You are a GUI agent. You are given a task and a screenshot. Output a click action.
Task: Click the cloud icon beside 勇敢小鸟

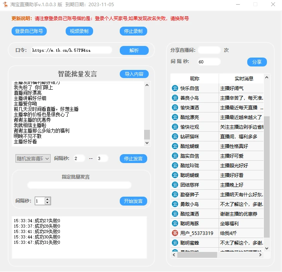click(175, 204)
